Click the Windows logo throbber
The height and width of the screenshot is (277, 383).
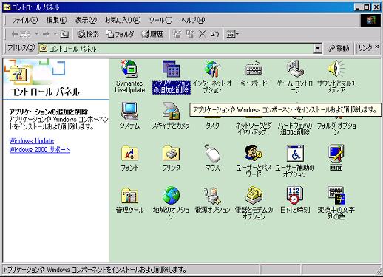pos(370,21)
